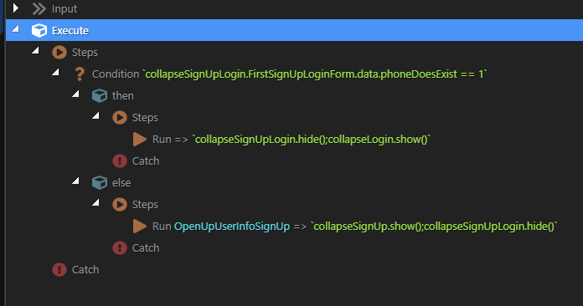Select the Input tree row label

pos(64,9)
